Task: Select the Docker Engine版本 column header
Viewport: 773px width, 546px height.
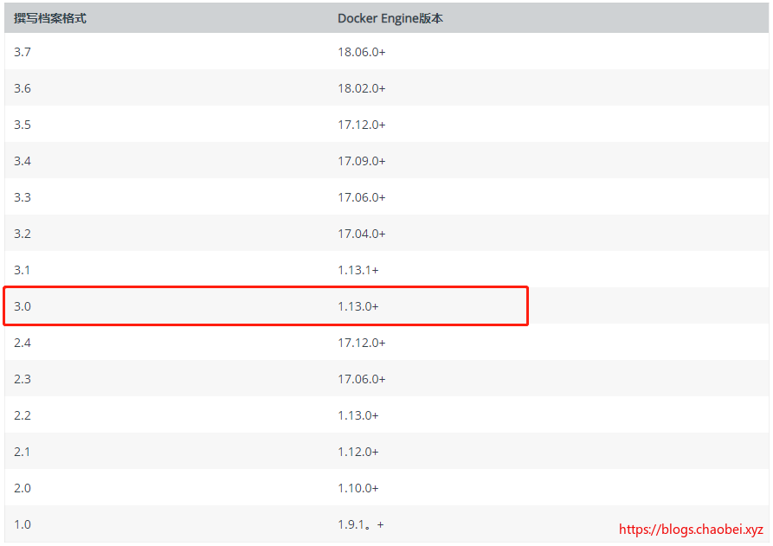Action: (x=390, y=18)
